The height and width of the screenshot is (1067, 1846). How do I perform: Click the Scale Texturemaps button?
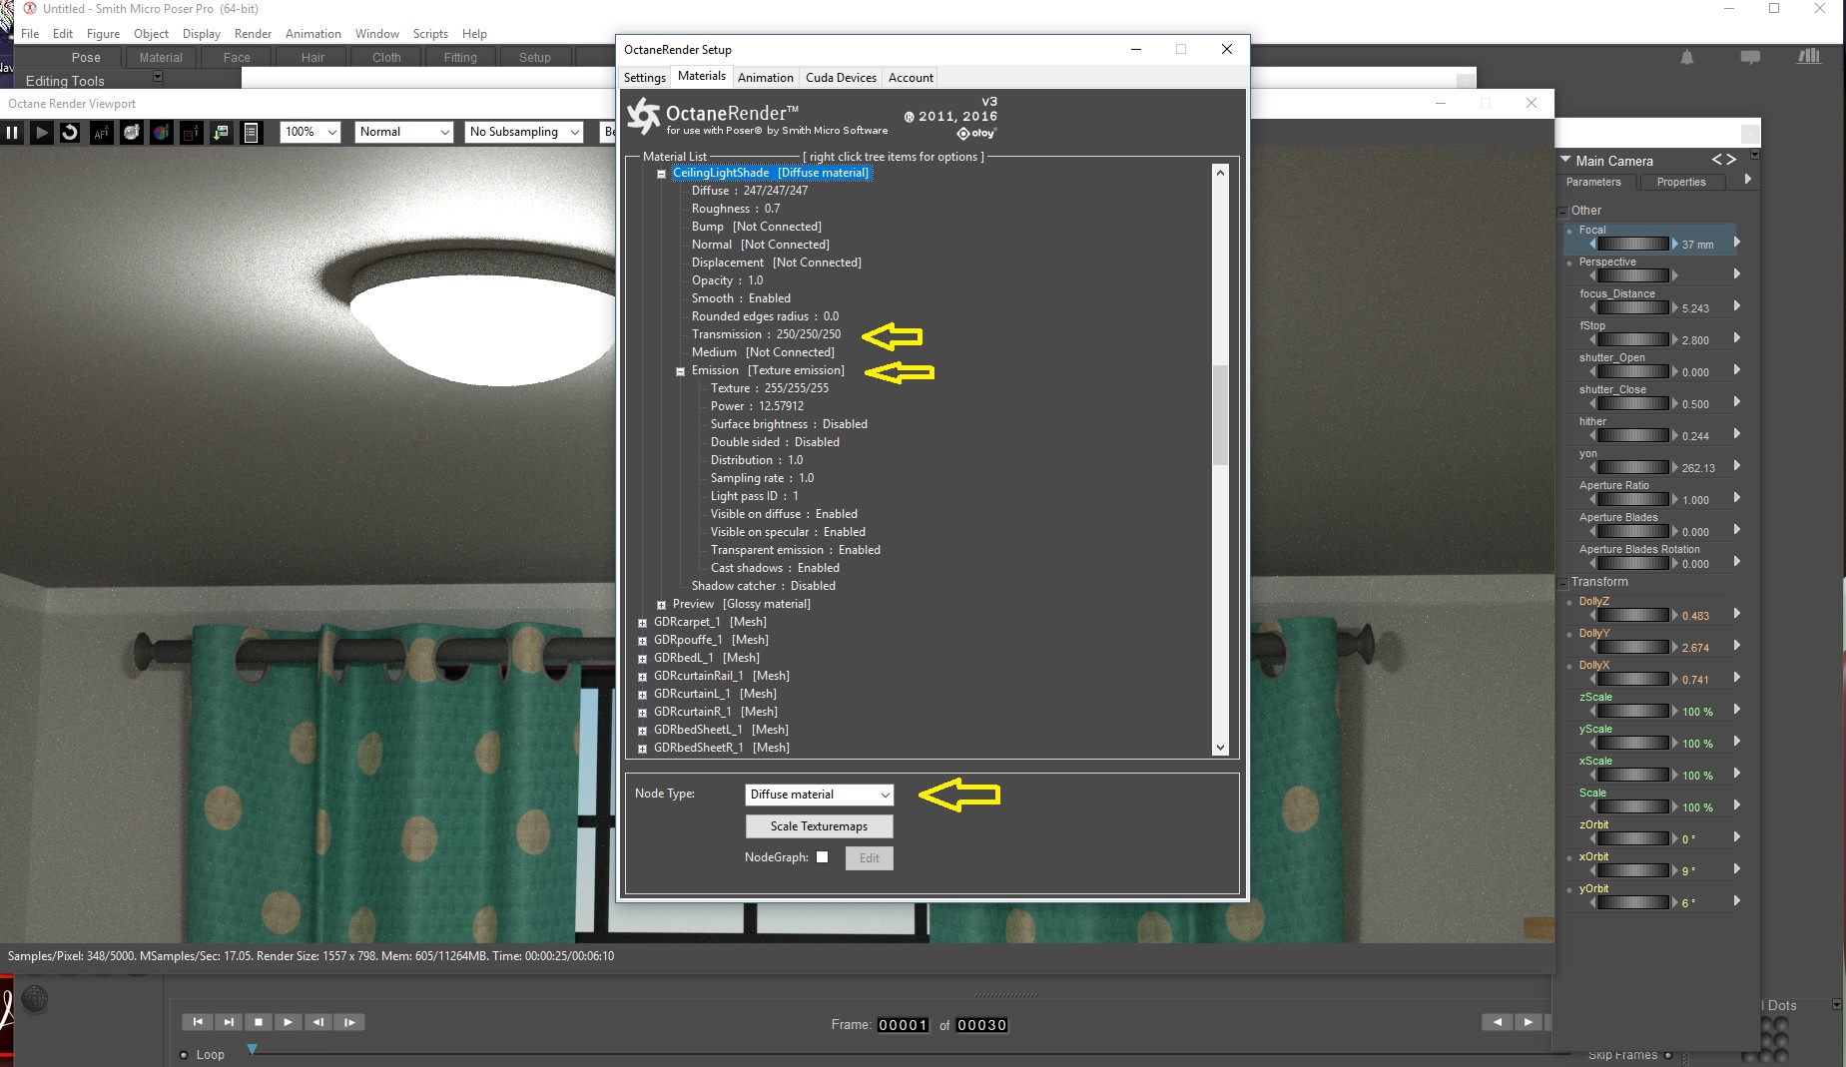[819, 826]
